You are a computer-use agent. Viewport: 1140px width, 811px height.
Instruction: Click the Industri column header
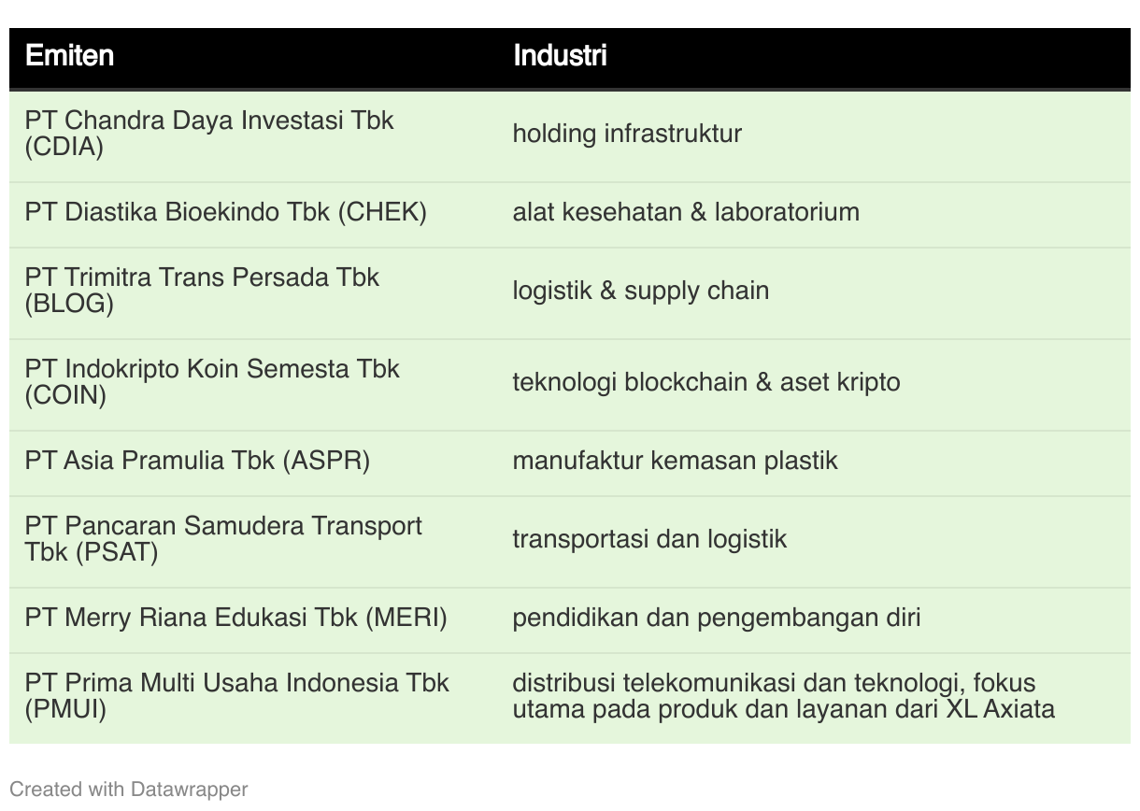560,56
